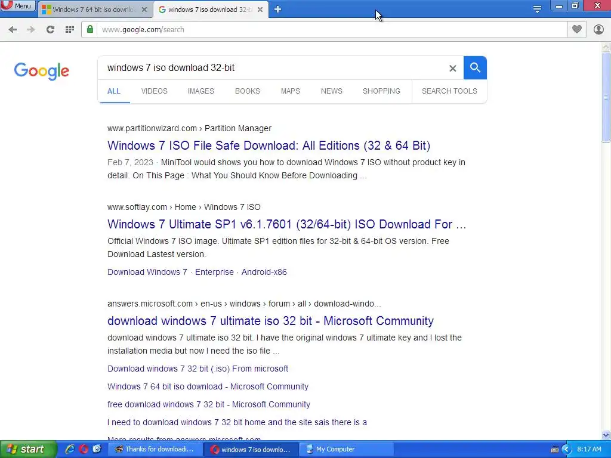Image resolution: width=611 pixels, height=458 pixels.
Task: Switch to My Computer taskbar window
Action: point(347,450)
